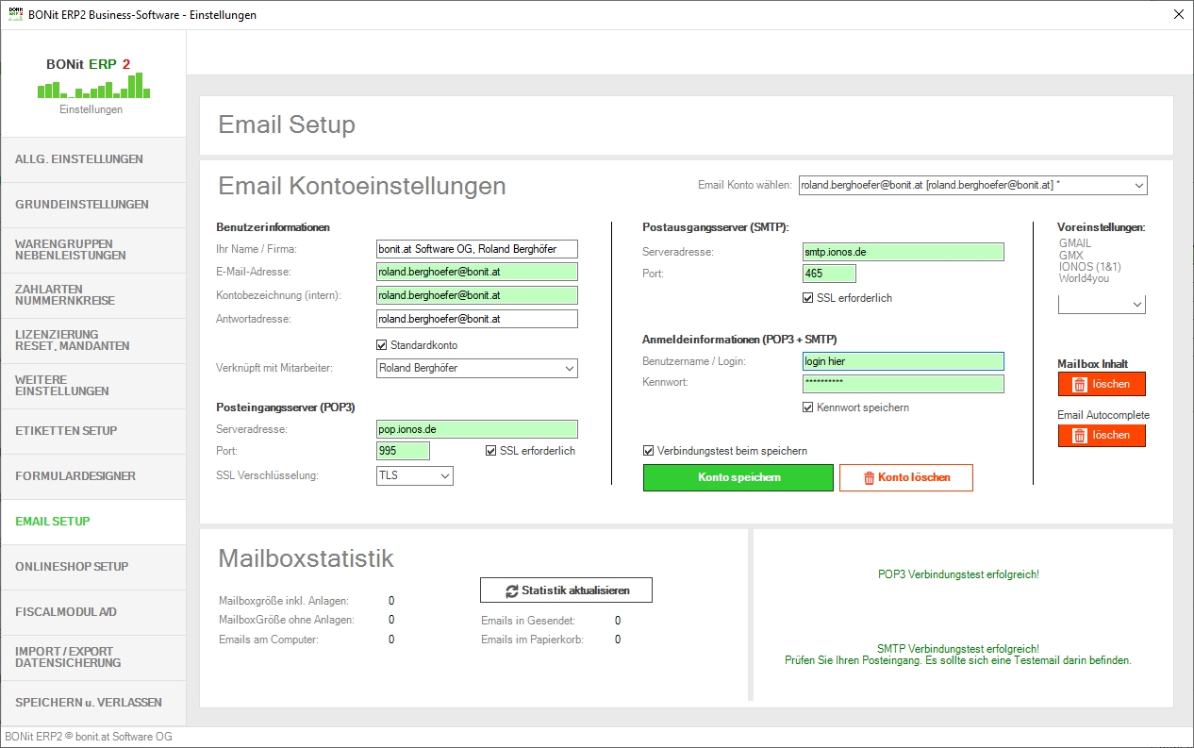
Task: Click the Mailboxstatistik heading
Action: [306, 558]
